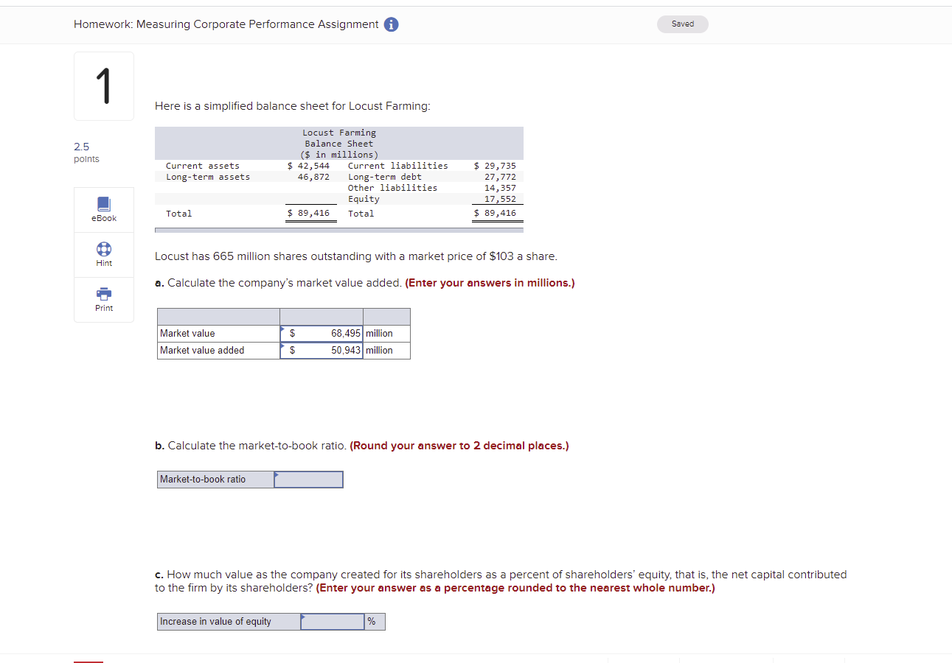The width and height of the screenshot is (952, 663).
Task: Click the red progress indicator at bottom left
Action: point(88,660)
